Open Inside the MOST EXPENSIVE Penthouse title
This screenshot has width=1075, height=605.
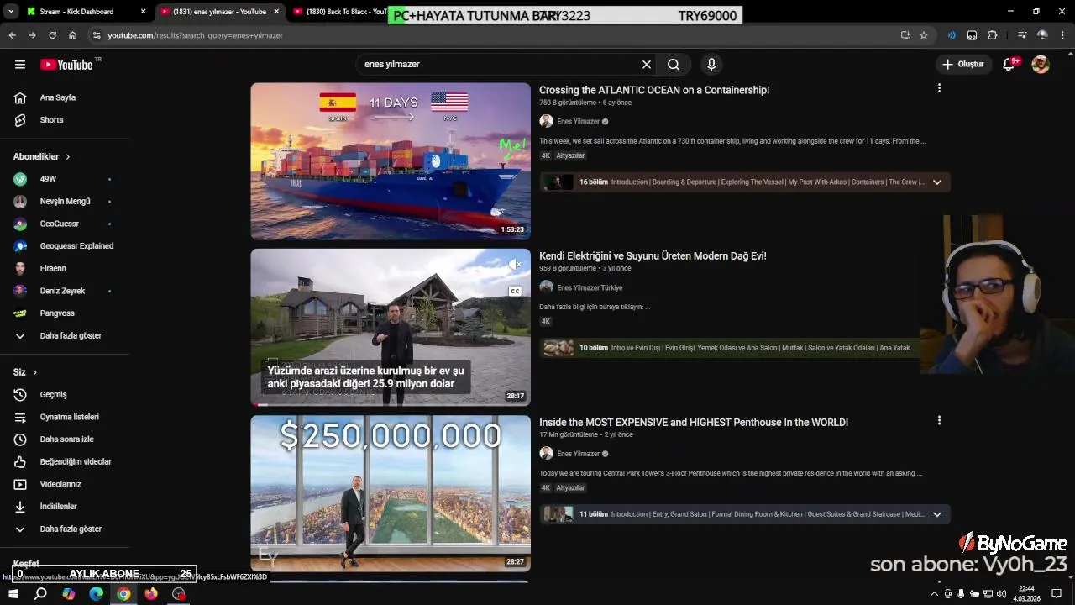[694, 423]
